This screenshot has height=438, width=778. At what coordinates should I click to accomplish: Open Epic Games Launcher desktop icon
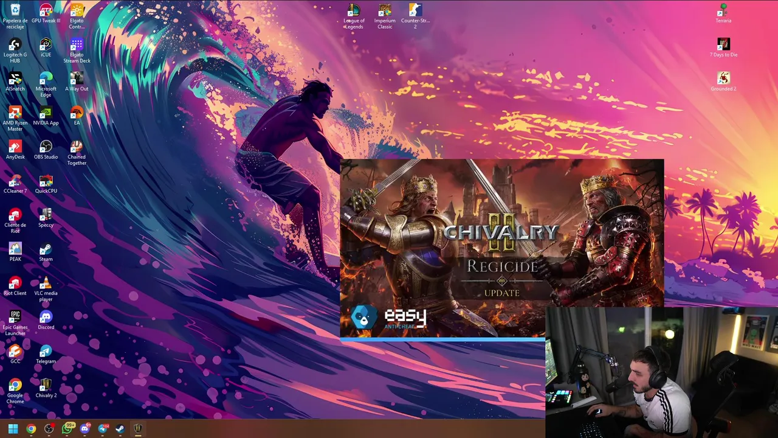tap(15, 323)
